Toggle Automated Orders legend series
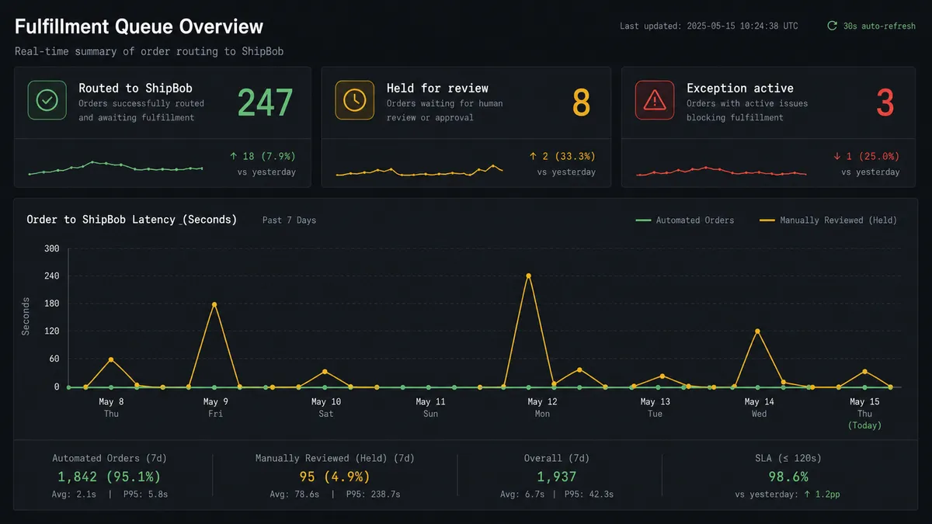The height and width of the screenshot is (524, 932). 684,220
